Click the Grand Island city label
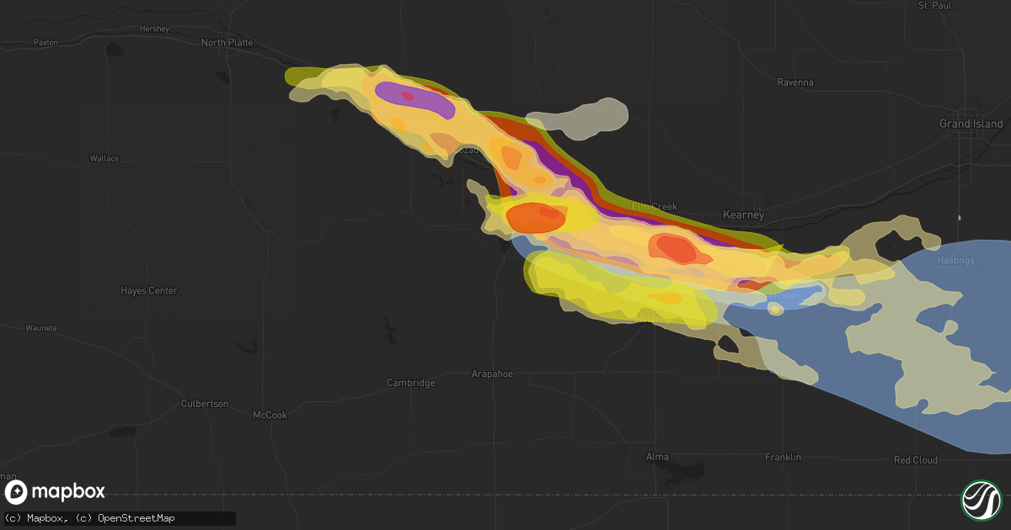This screenshot has height=530, width=1011. [x=971, y=124]
